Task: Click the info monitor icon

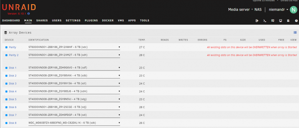Action: (x=280, y=21)
